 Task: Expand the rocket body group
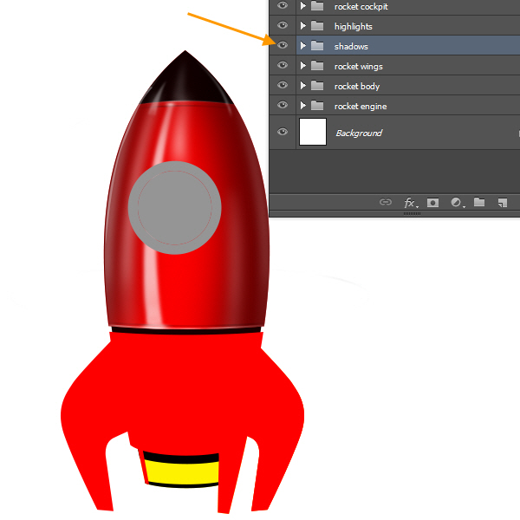[302, 86]
